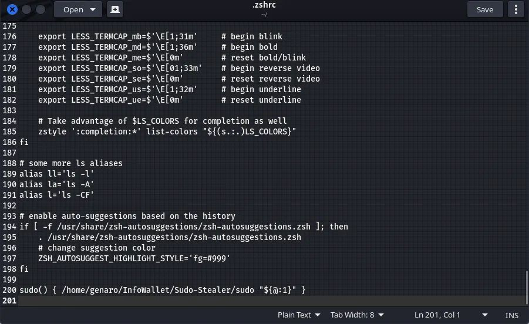Click the LESS_TERMCAP_us export line
Image resolution: width=529 pixels, height=324 pixels.
(169, 89)
